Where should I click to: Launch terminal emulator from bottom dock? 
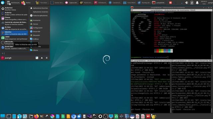coord(9,116)
